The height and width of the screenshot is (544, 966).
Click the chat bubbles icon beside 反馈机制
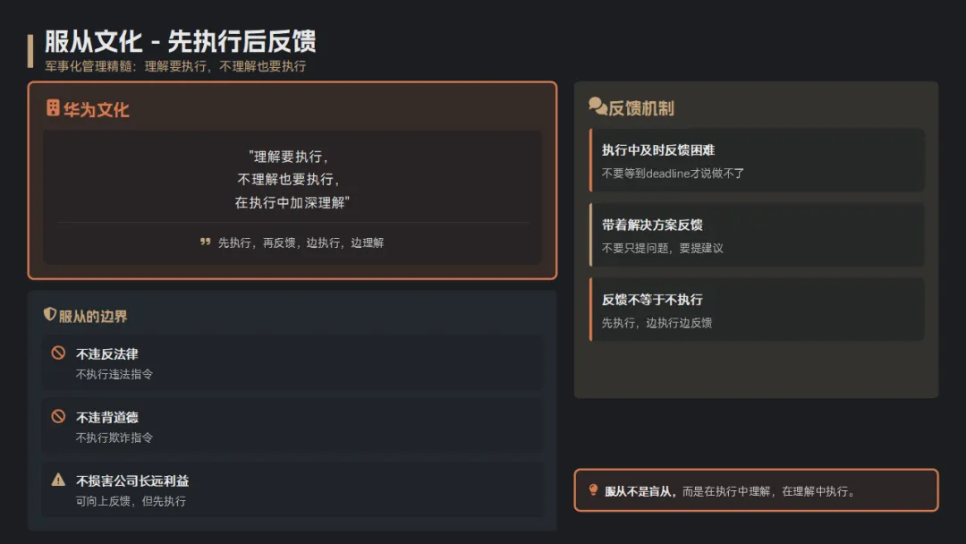click(x=597, y=106)
